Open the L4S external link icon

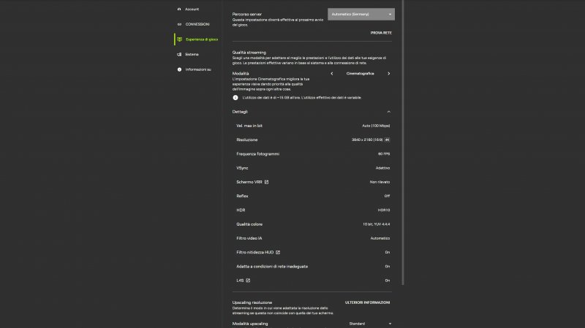pos(248,280)
